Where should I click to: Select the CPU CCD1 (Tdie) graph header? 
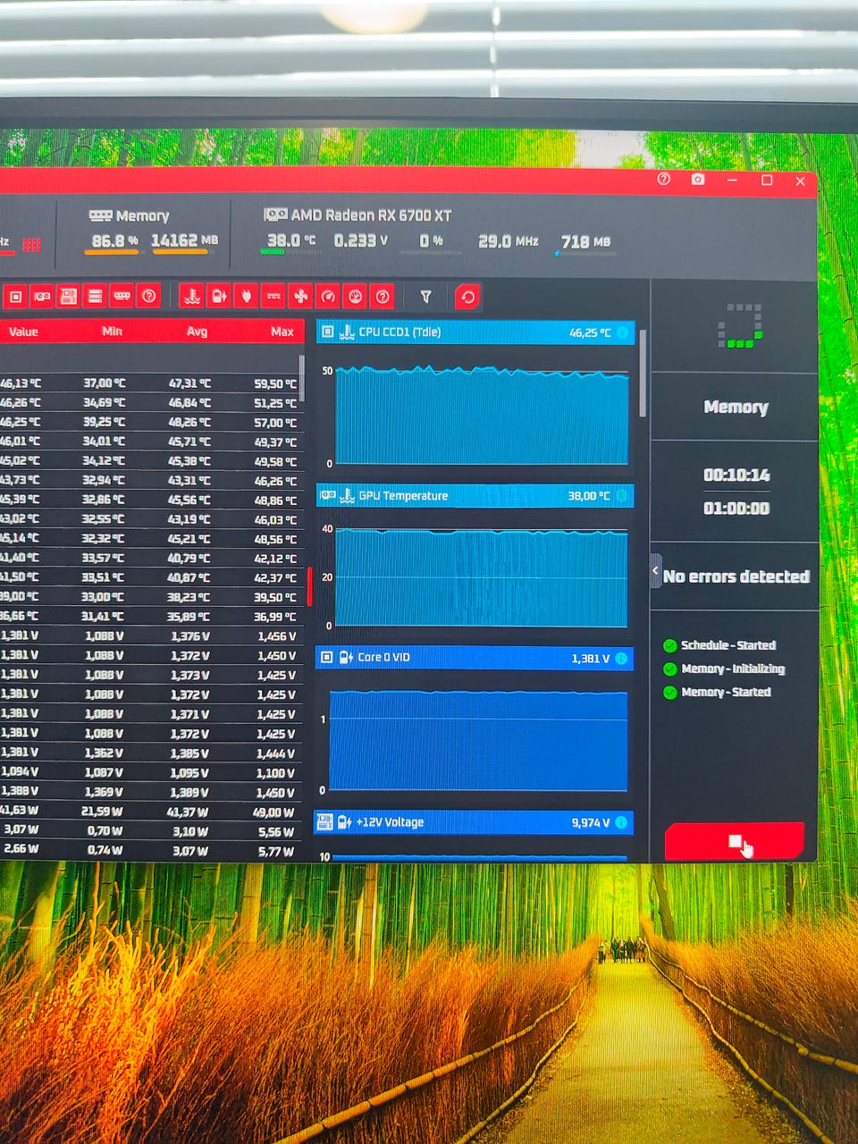click(475, 332)
